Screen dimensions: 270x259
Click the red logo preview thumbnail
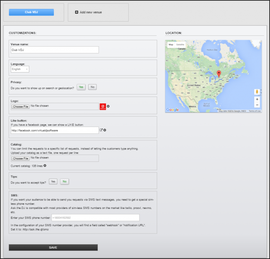(103, 106)
